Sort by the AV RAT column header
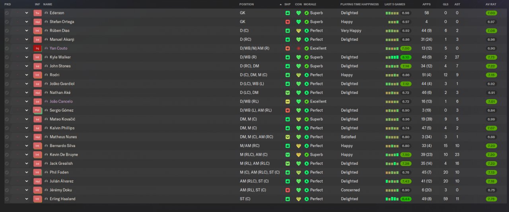The width and height of the screenshot is (509, 212). click(491, 4)
